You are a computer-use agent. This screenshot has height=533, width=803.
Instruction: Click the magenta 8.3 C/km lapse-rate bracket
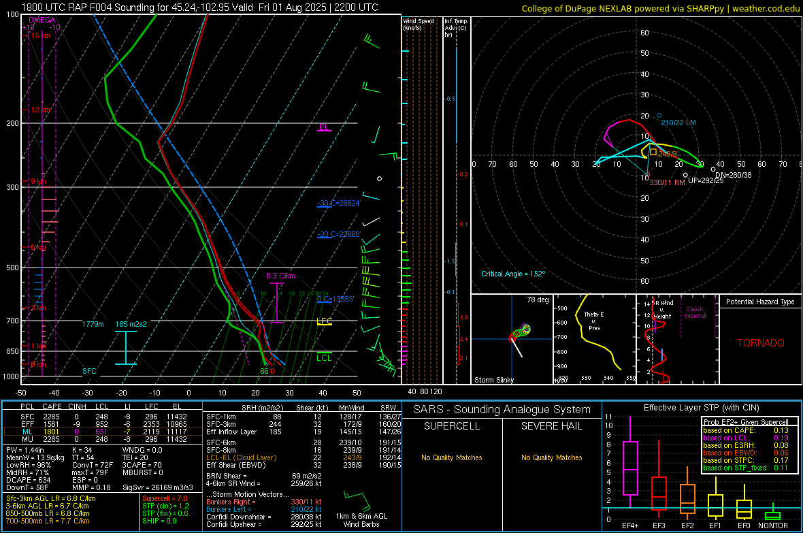click(276, 302)
